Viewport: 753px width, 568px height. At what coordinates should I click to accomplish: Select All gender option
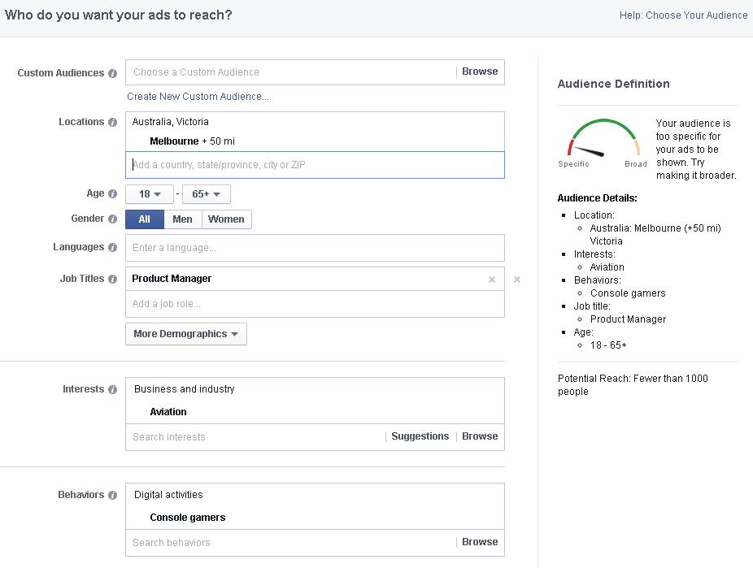pyautogui.click(x=144, y=219)
